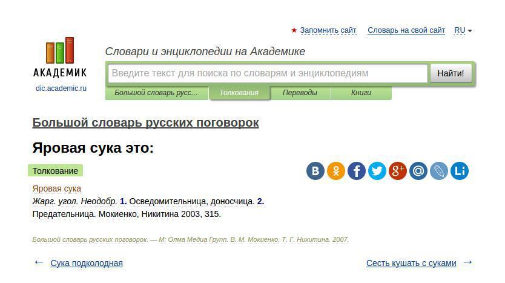Screen dimensions: 505x283
Task: Share via Mail.ru @ icon
Action: (x=418, y=170)
